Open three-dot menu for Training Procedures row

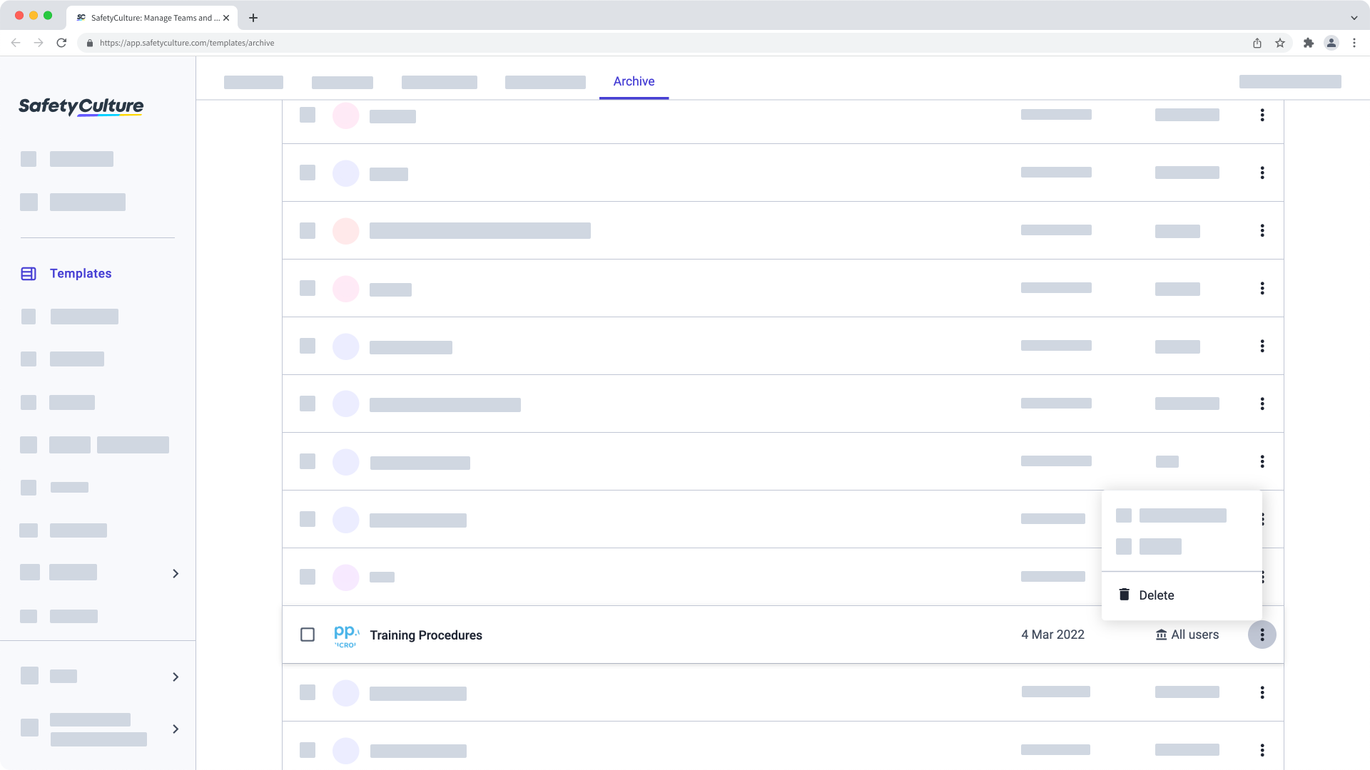point(1262,635)
